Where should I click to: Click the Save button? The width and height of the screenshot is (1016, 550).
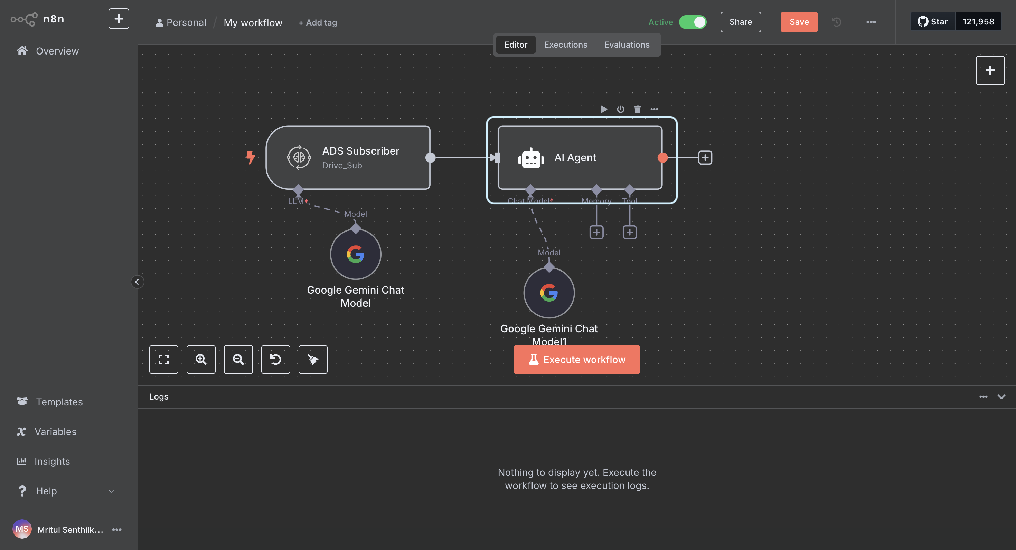pyautogui.click(x=799, y=22)
